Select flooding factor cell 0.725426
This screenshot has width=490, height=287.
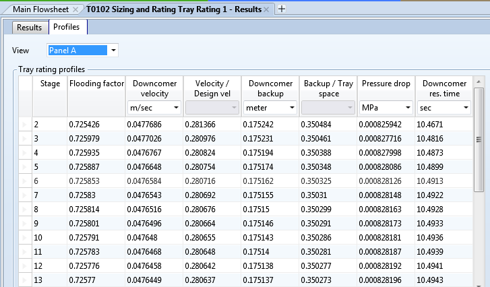tap(96, 125)
